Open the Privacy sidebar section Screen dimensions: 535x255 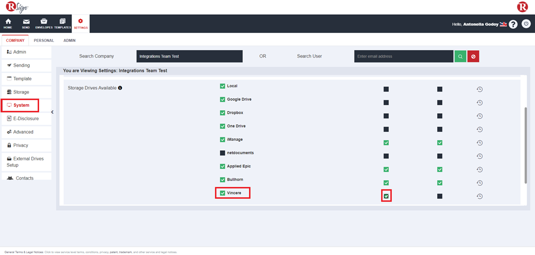click(26, 145)
